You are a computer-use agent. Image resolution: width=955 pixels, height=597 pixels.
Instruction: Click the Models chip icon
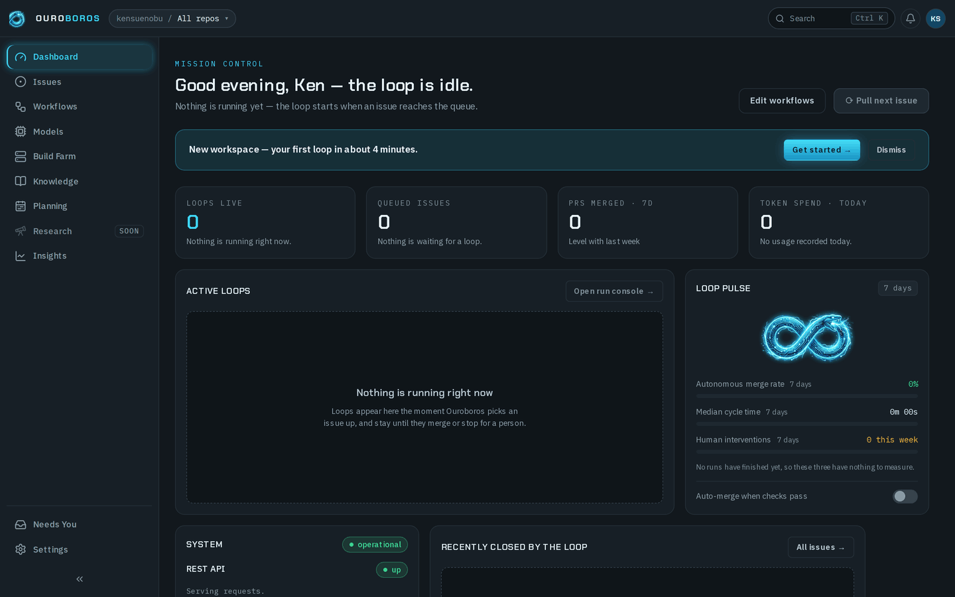(21, 131)
